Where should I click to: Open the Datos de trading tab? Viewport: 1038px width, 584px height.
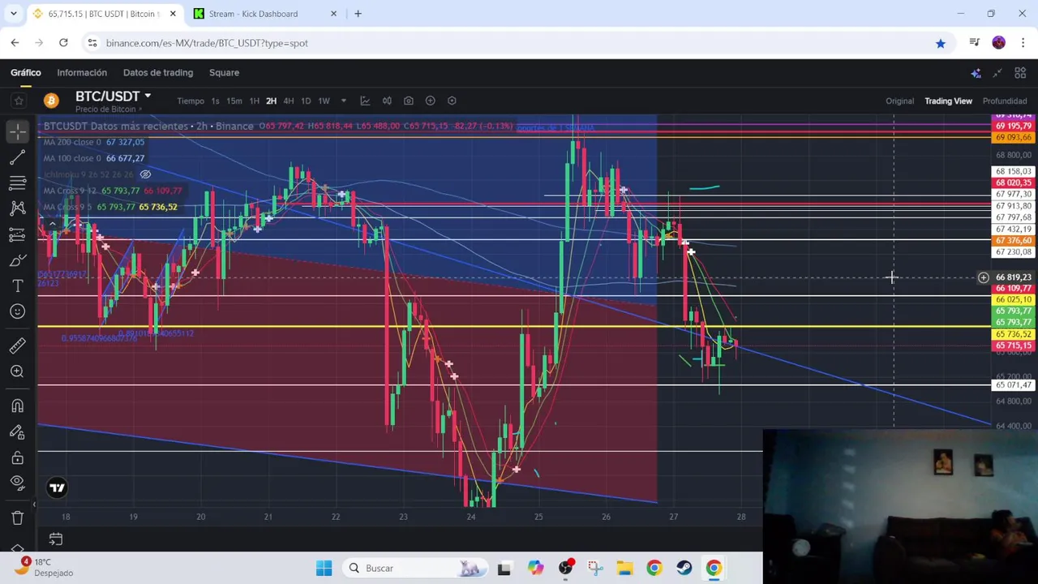pos(158,73)
